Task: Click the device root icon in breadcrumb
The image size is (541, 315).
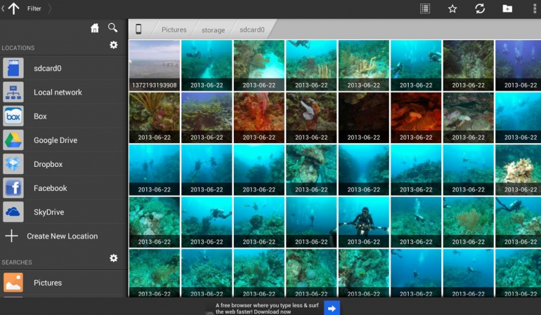Action: coord(138,29)
